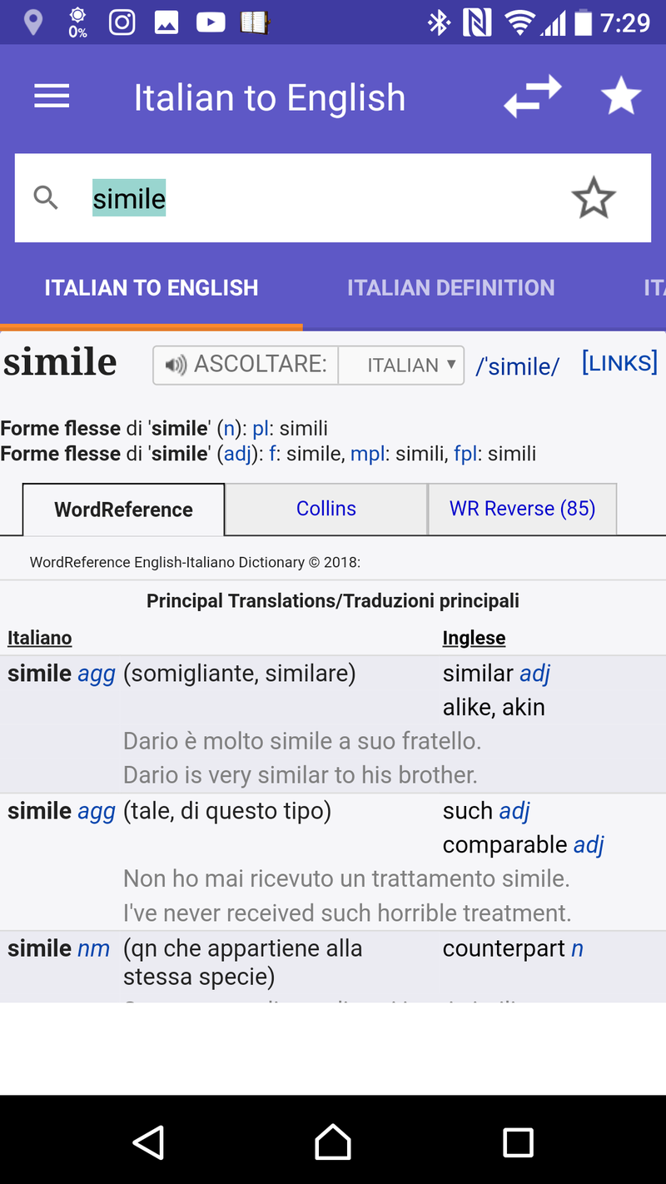Tap the 'agg' abbreviation link in first entry
This screenshot has width=666, height=1184.
[x=97, y=674]
